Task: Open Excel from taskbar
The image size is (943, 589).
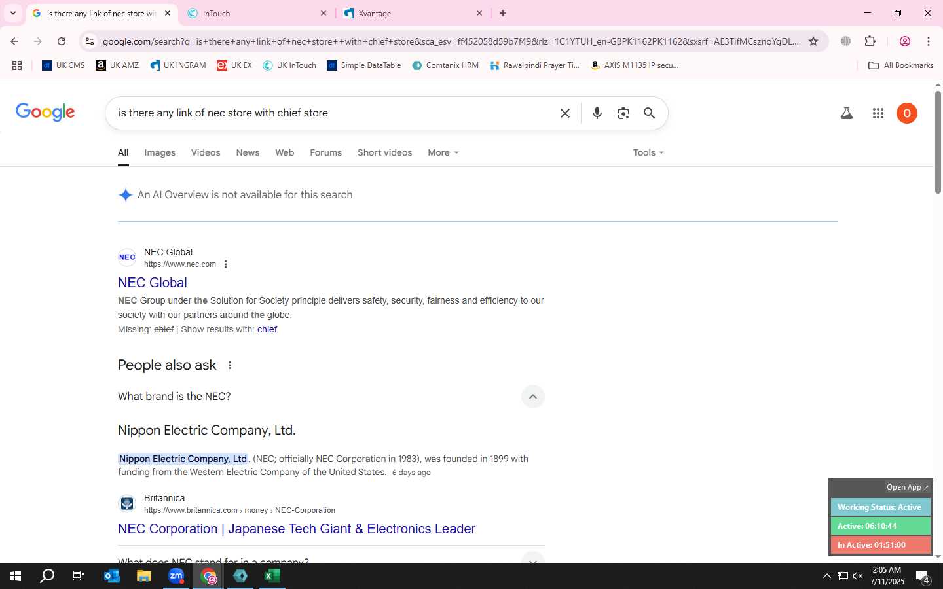Action: coord(272,576)
